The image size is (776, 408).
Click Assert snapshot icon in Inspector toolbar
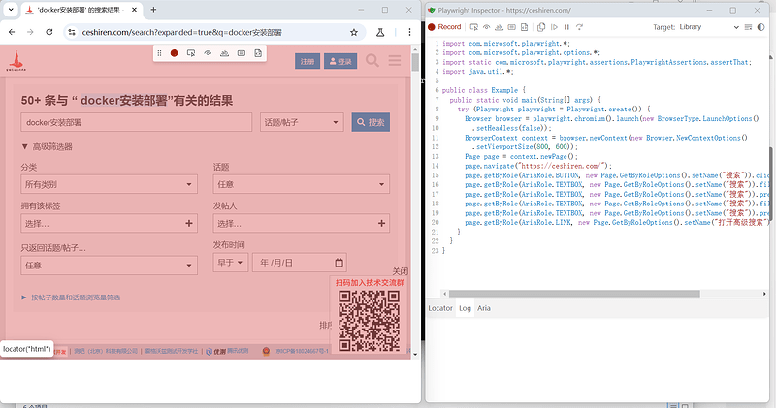(524, 27)
